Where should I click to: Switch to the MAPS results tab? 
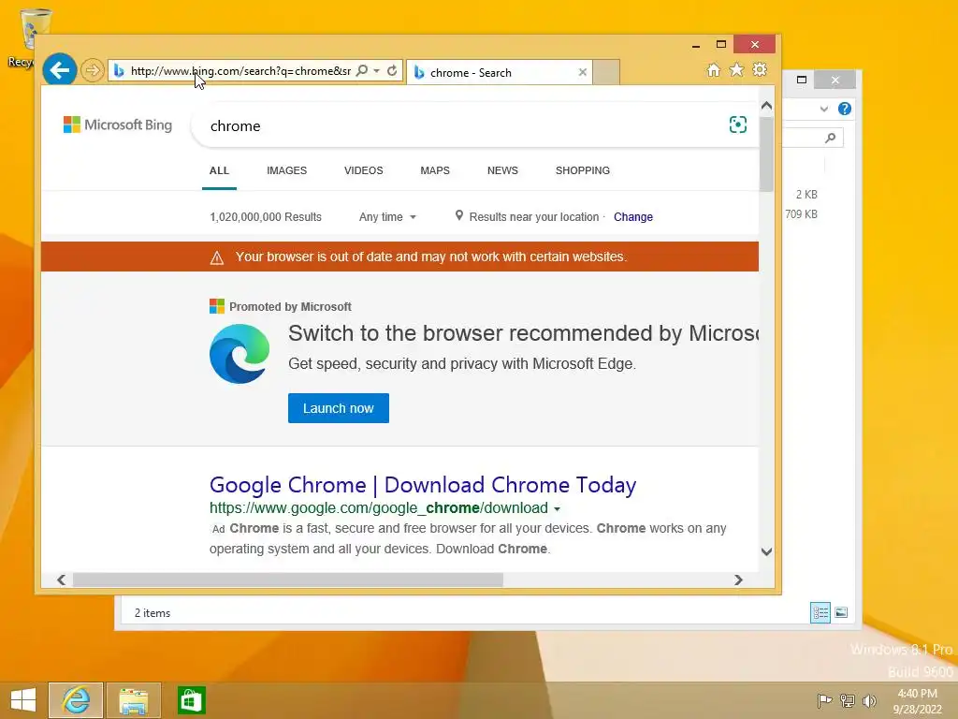(x=435, y=170)
